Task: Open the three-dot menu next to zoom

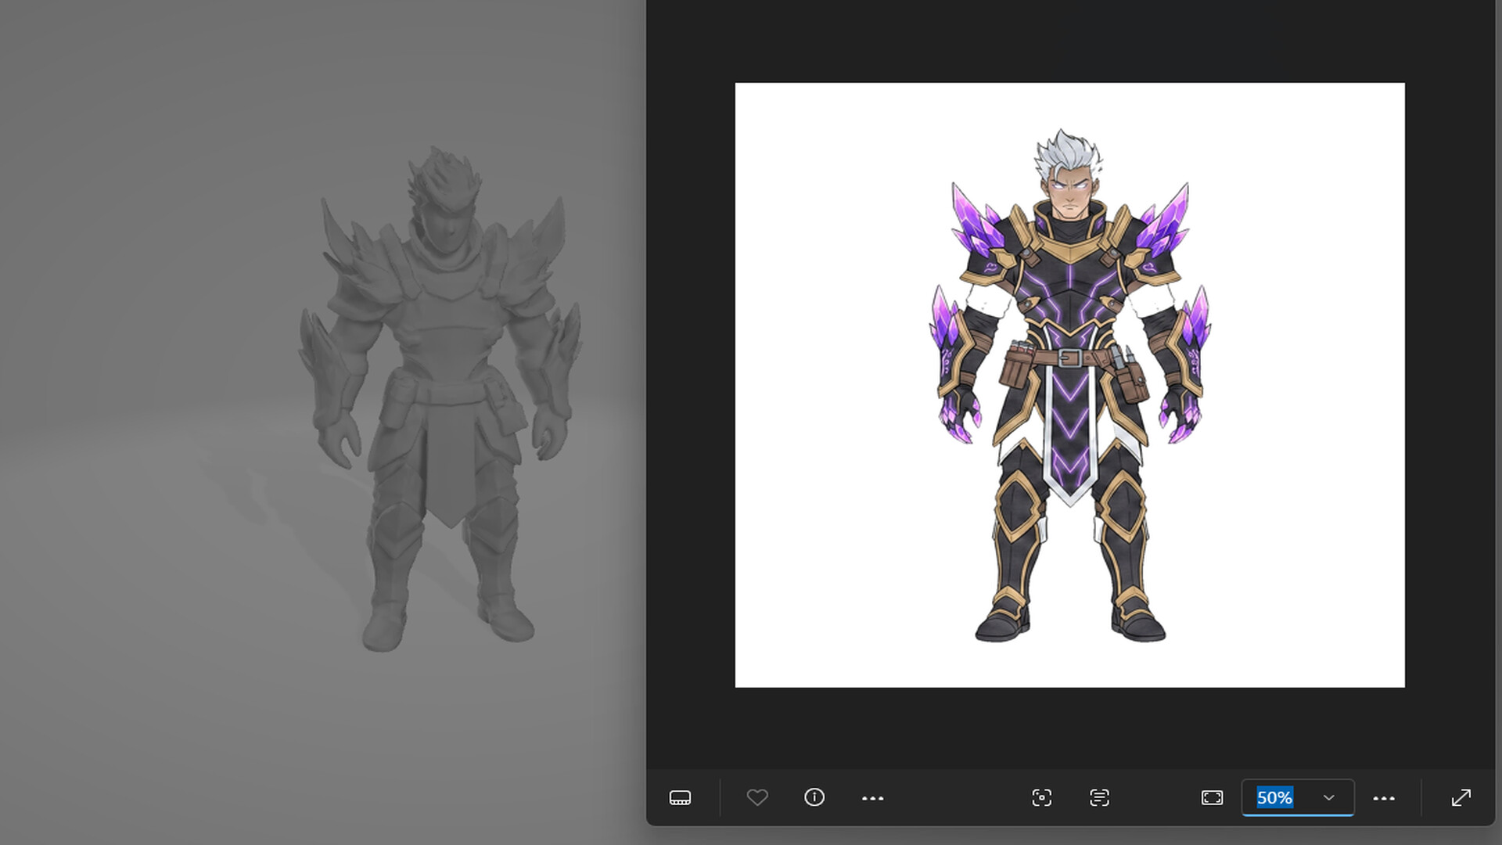Action: point(1384,798)
